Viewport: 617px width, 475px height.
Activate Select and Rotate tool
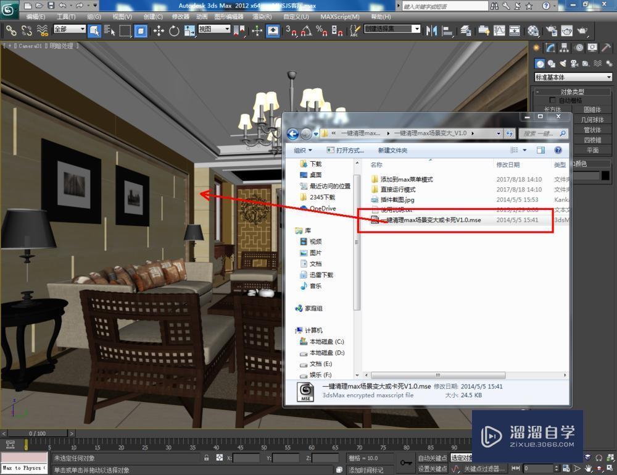175,31
